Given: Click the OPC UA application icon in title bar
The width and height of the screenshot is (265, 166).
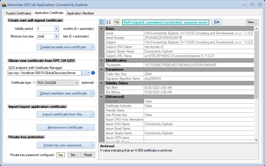Looking at the screenshot, I should (x=4, y=5).
